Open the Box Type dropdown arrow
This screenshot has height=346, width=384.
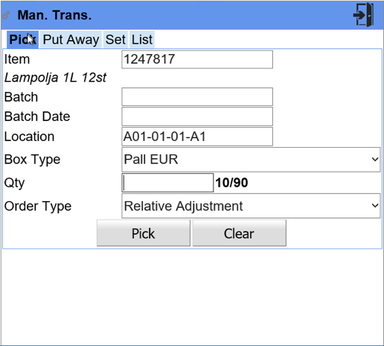tap(375, 160)
